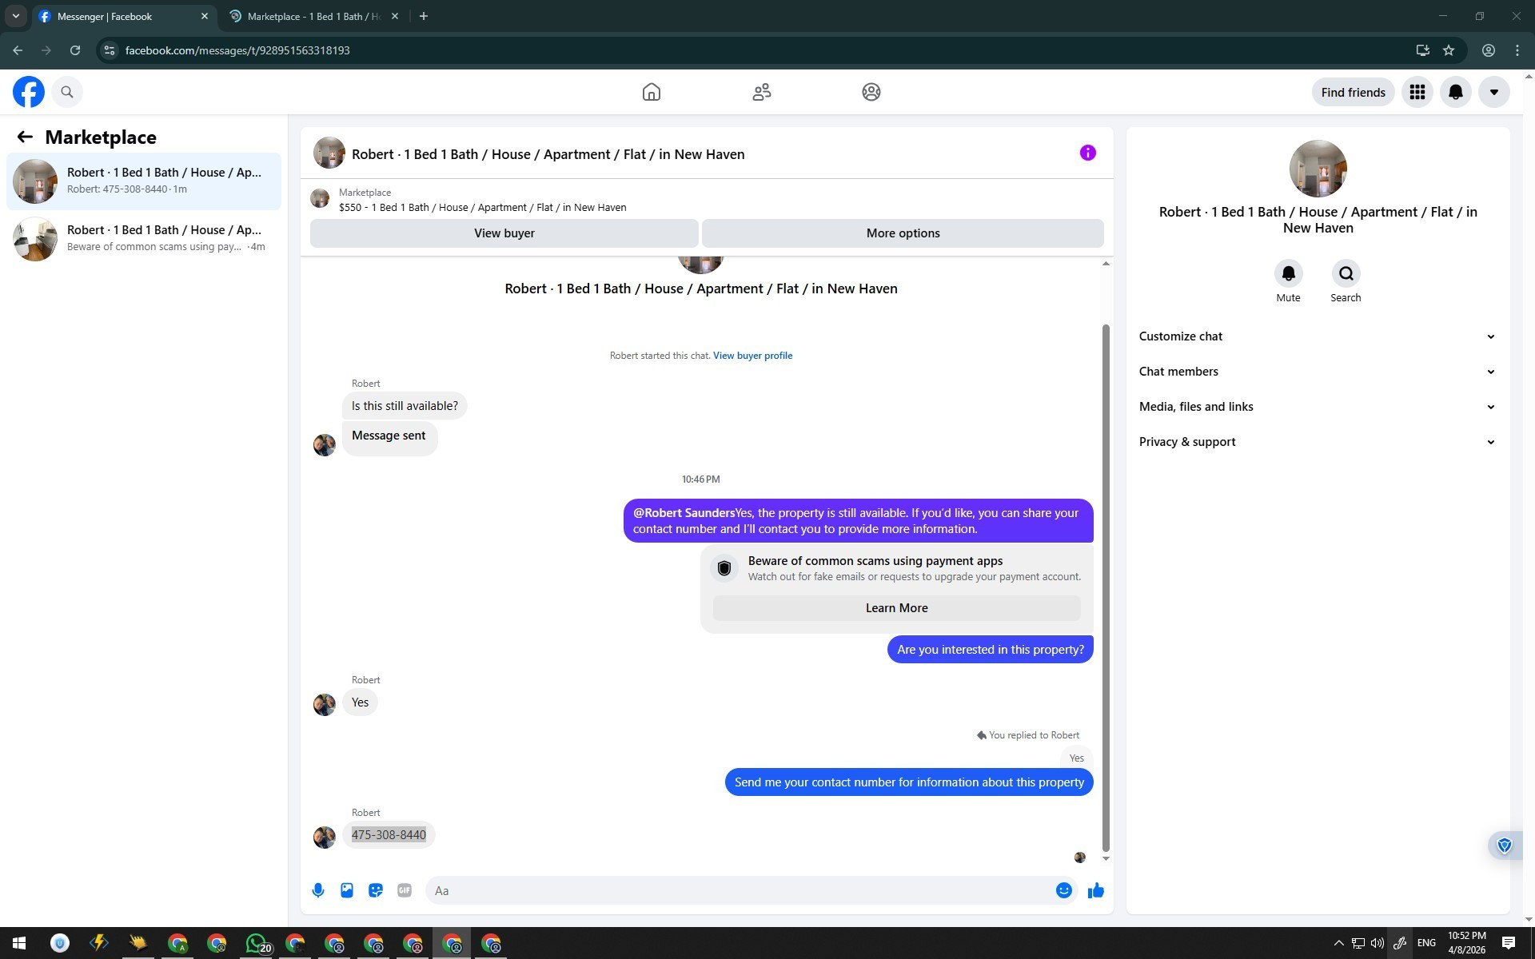Open the purple conversation info icon
1535x959 pixels.
(1087, 153)
